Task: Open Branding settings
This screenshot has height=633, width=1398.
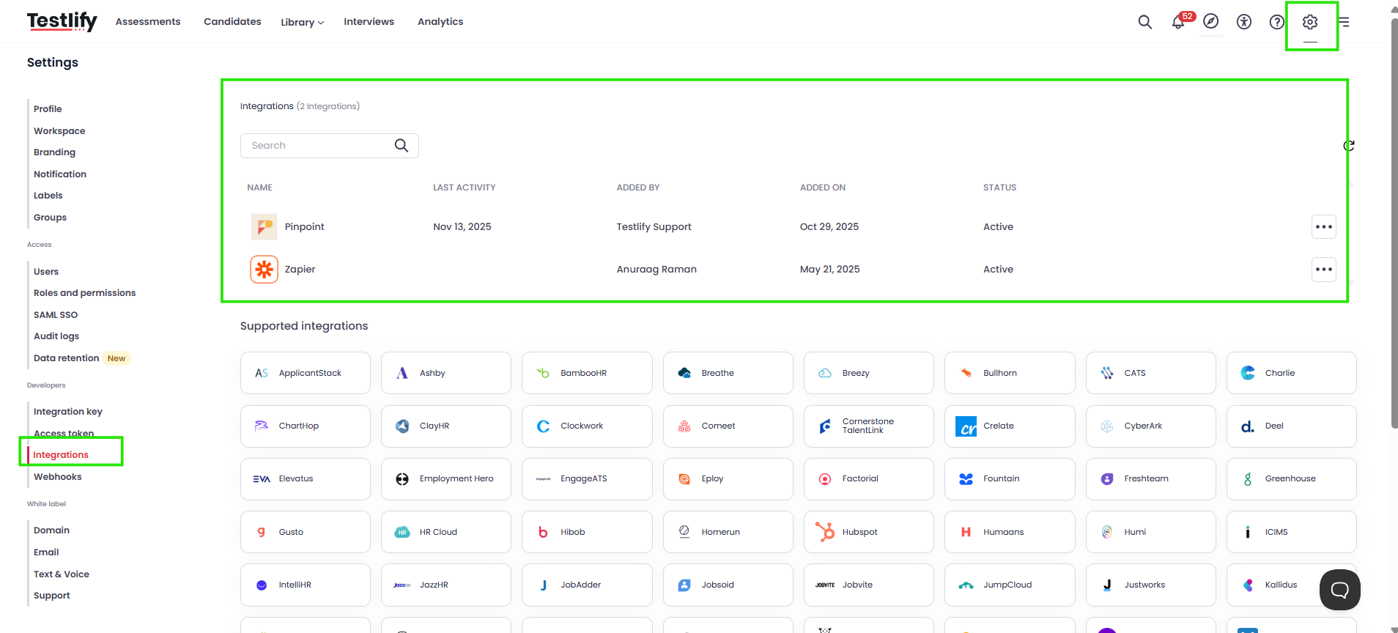Action: [54, 152]
